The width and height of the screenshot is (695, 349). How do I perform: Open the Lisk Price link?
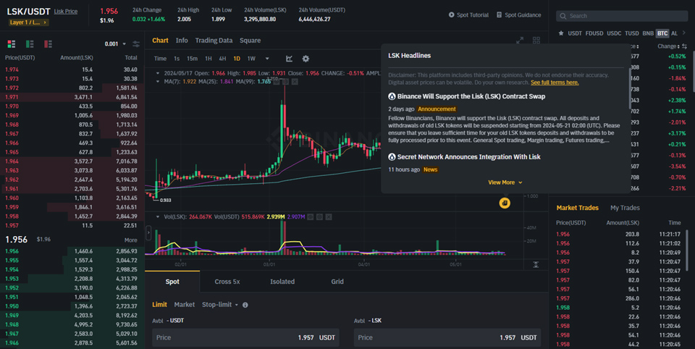(x=66, y=12)
